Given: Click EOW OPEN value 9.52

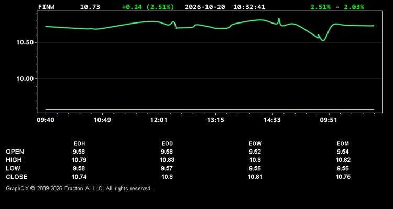Looking at the screenshot, I should pyautogui.click(x=255, y=152).
